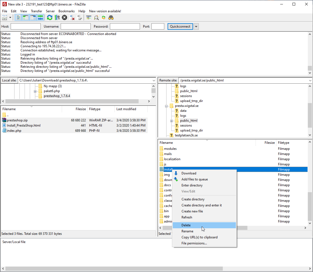Open the File menu

5,11
